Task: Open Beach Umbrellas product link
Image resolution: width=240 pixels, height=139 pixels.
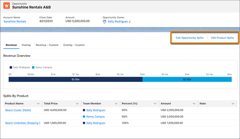Action: point(23,123)
